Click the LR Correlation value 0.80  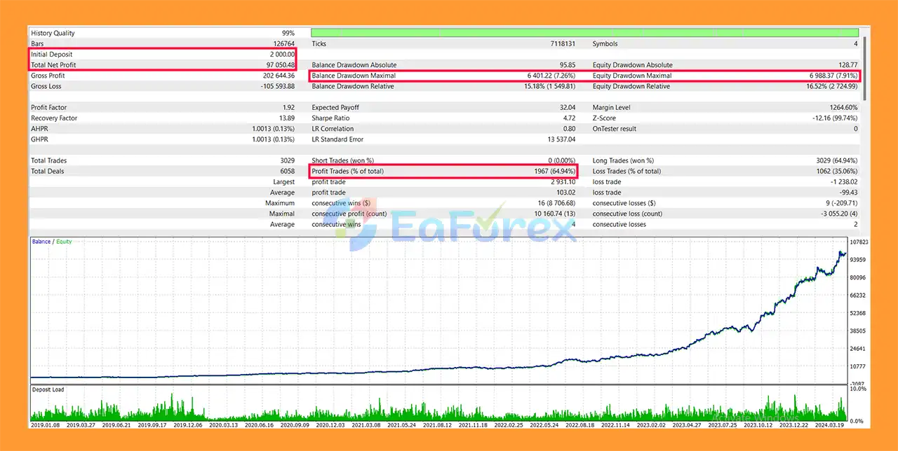[x=569, y=129]
